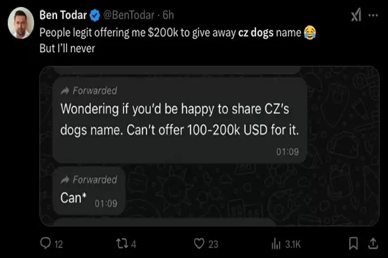Visit the @BenTodar handle link
Image resolution: width=388 pixels, height=258 pixels.
[x=128, y=14]
